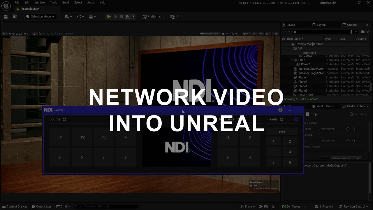This screenshot has height=210, width=373.
Task: Collapse the Cube tree item
Action: 292,60
